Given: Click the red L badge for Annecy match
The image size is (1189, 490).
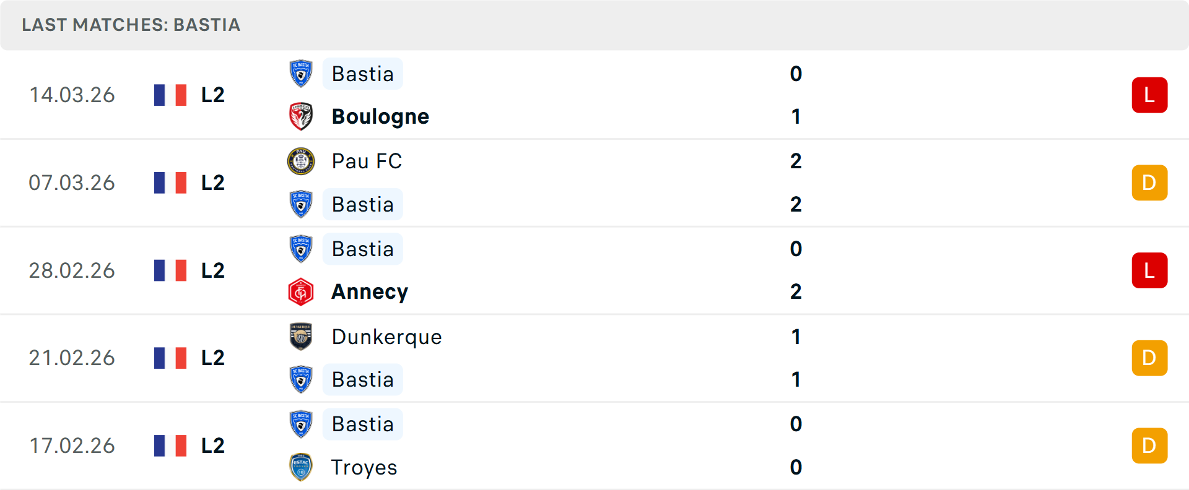Looking at the screenshot, I should tap(1149, 270).
